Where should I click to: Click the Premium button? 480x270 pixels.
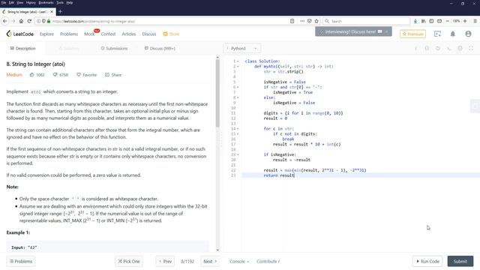pyautogui.click(x=412, y=34)
